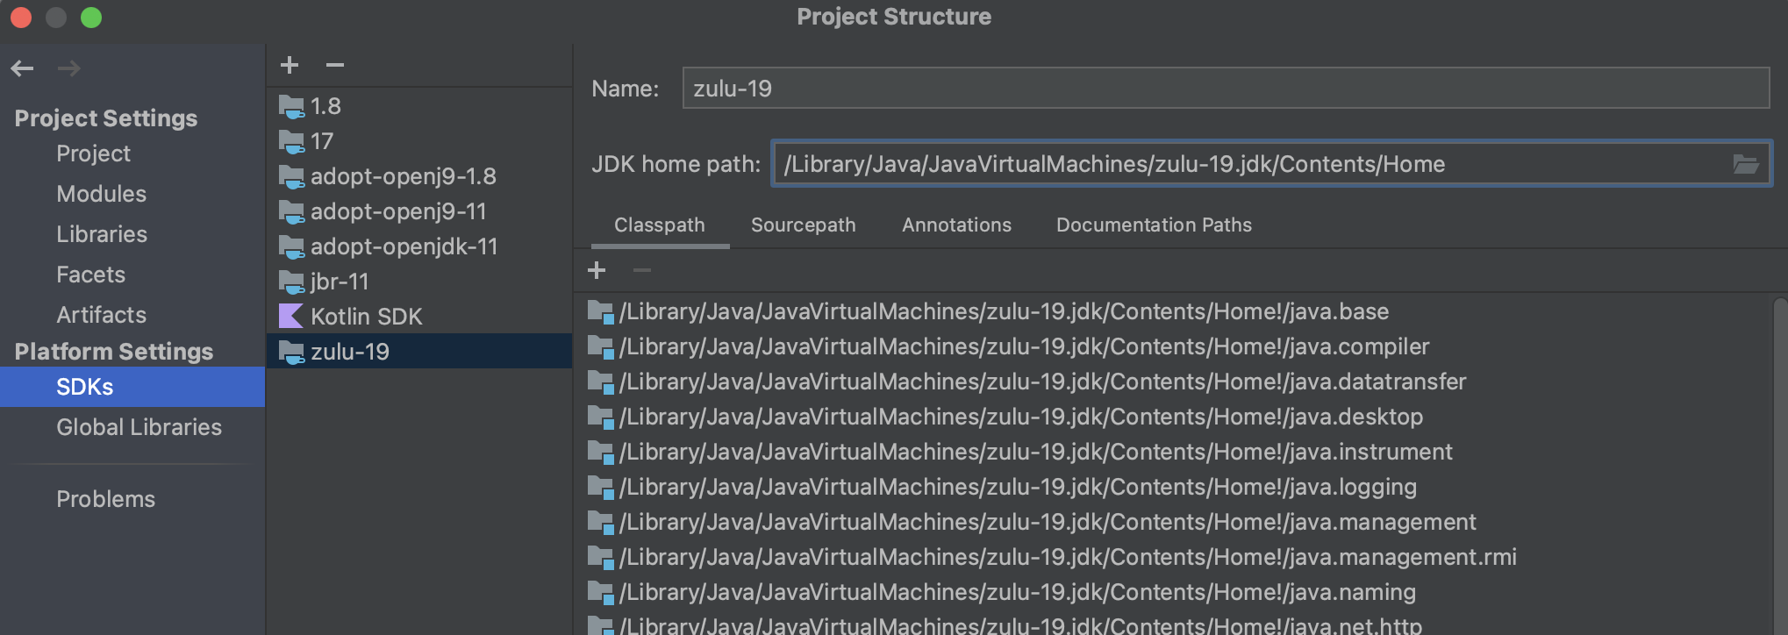Click the folder icon for java.compiler
The height and width of the screenshot is (635, 1788).
tap(600, 346)
